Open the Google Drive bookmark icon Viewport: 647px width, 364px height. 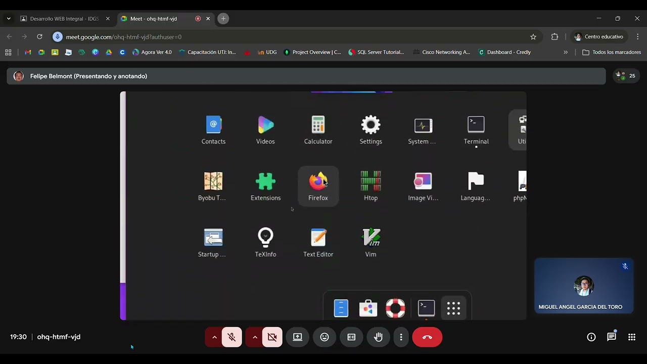pyautogui.click(x=109, y=52)
